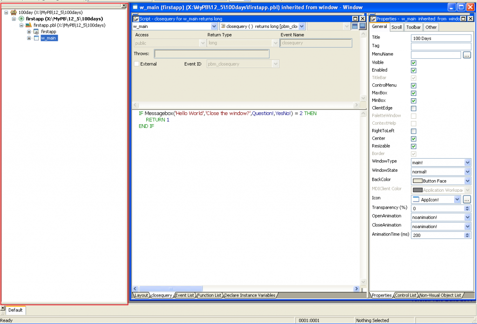
Task: Expand the firstapp application object node
Action: [x=29, y=32]
